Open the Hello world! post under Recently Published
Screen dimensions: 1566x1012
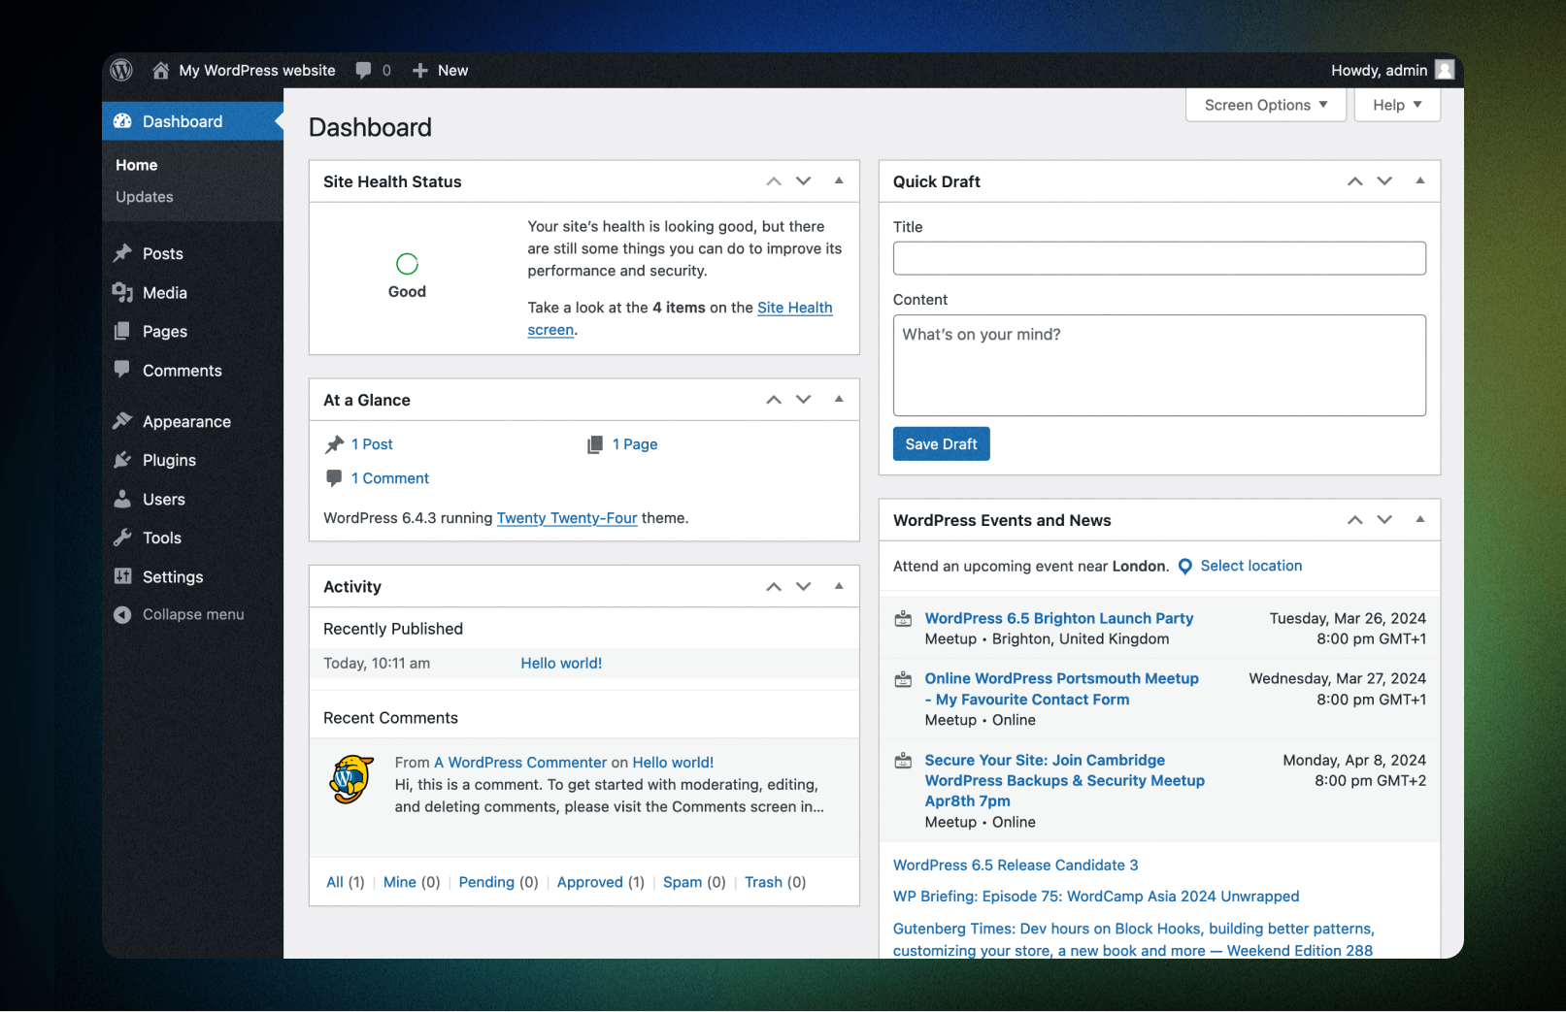pyautogui.click(x=561, y=664)
